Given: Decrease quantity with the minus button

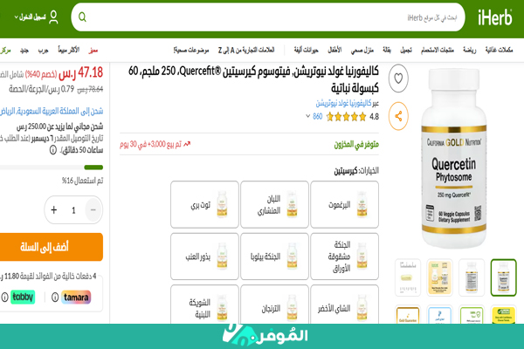Looking at the screenshot, I should pyautogui.click(x=93, y=209).
